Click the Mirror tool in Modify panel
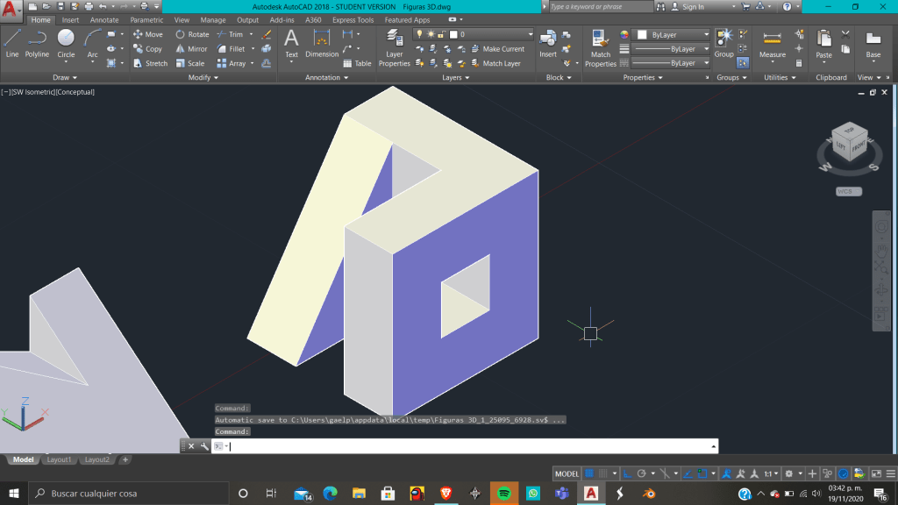The image size is (898, 505). 191,49
